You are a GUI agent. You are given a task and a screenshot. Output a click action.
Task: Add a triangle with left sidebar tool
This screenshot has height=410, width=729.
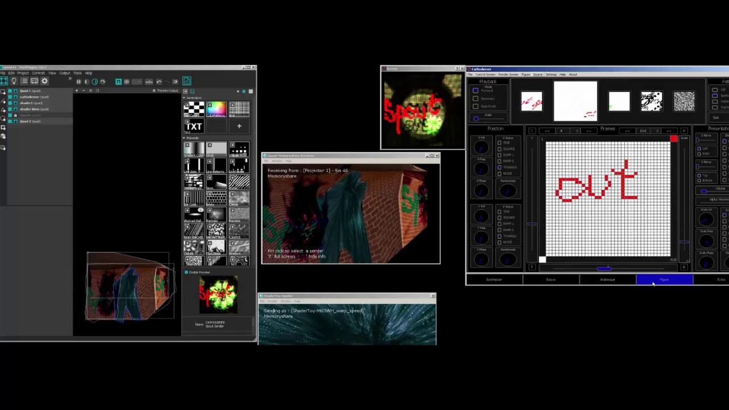click(3, 110)
